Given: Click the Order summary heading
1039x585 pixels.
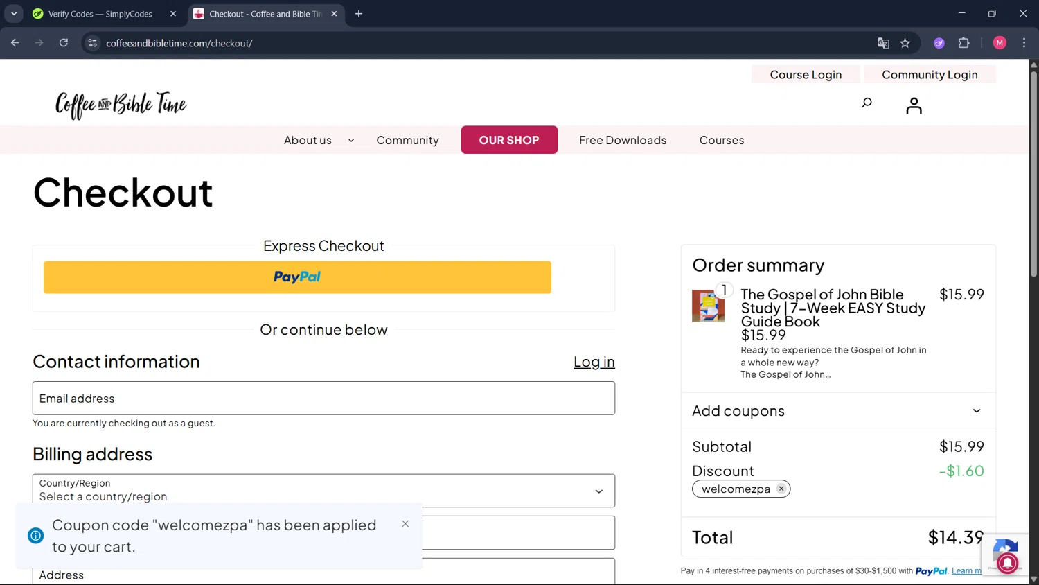Looking at the screenshot, I should 758,265.
